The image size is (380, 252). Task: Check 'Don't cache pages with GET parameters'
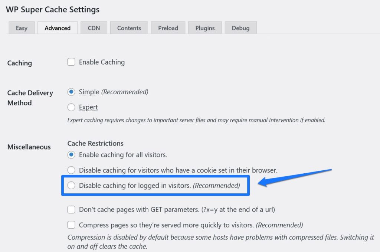71,210
